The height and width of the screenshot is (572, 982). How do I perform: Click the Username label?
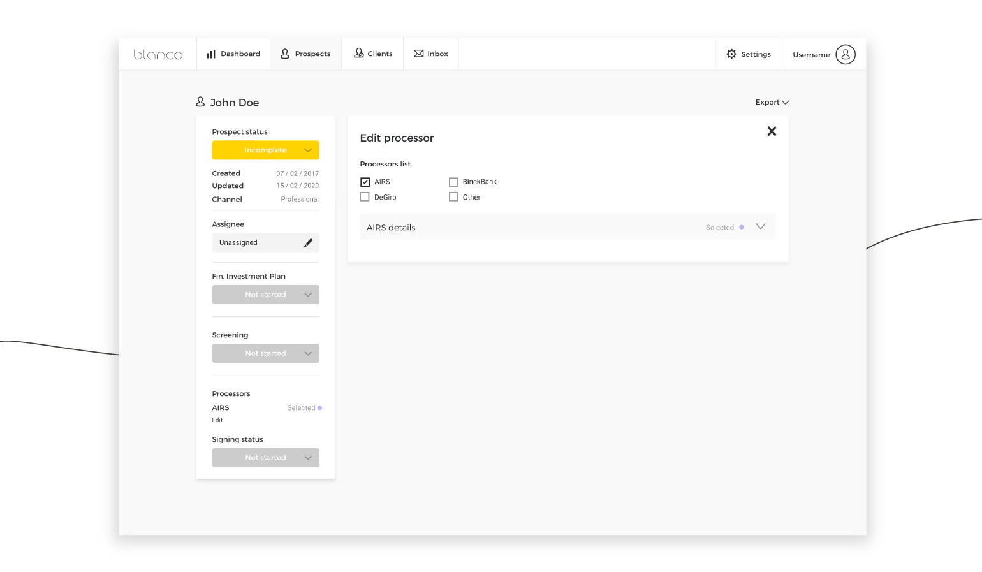coord(811,55)
